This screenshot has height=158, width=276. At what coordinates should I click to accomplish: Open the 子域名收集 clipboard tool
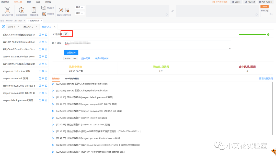(34, 11)
